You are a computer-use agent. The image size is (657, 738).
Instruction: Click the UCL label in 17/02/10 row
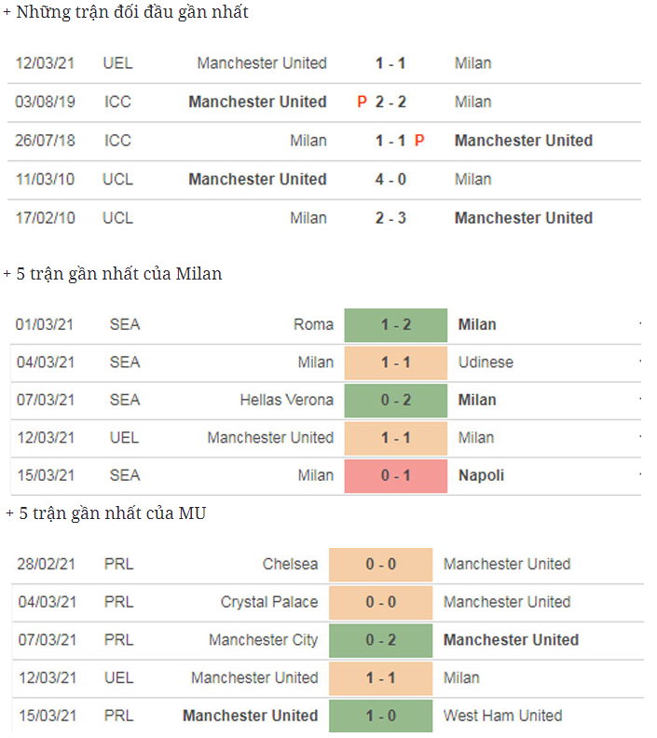tap(117, 218)
